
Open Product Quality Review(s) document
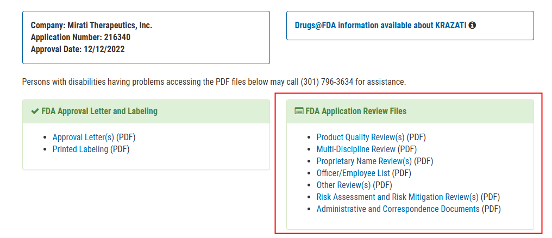point(361,137)
